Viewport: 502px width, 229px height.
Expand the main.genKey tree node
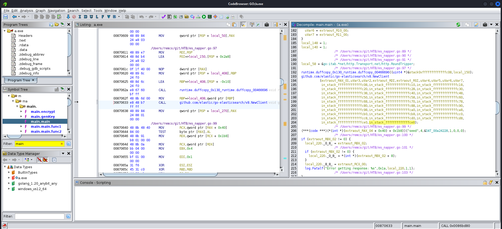point(21,116)
